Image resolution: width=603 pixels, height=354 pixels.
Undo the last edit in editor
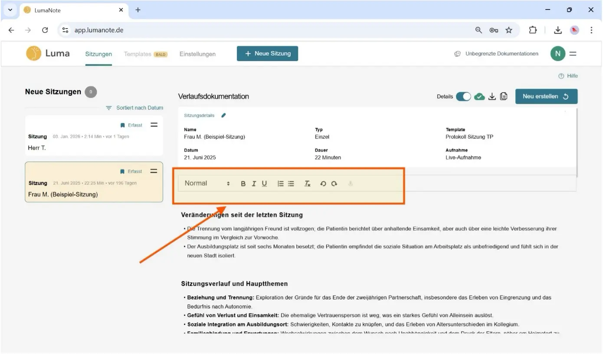[323, 183]
